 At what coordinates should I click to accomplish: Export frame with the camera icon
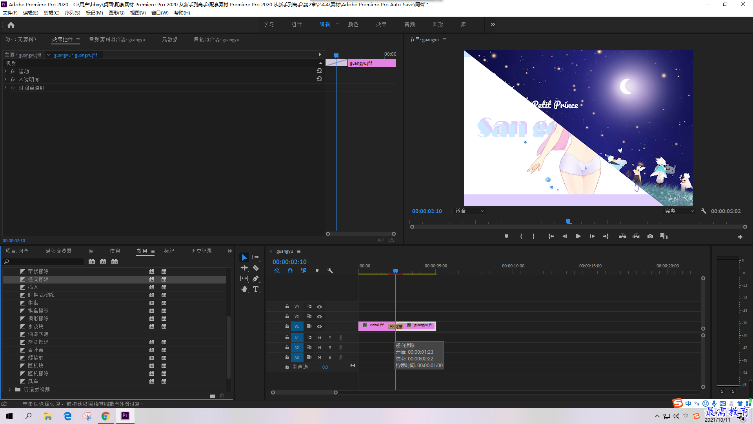pyautogui.click(x=650, y=236)
